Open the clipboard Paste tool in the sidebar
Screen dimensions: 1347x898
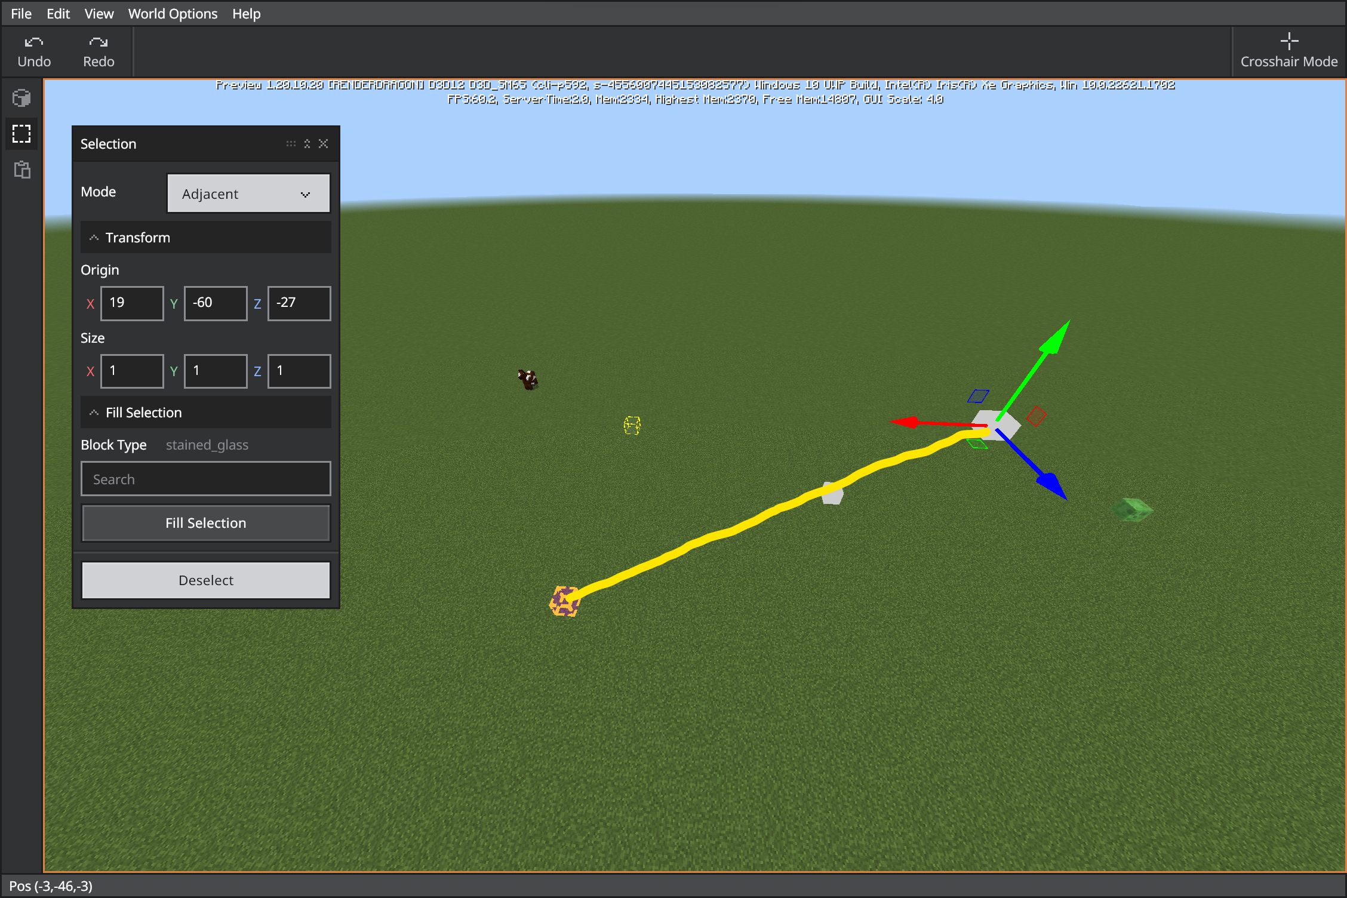21,171
